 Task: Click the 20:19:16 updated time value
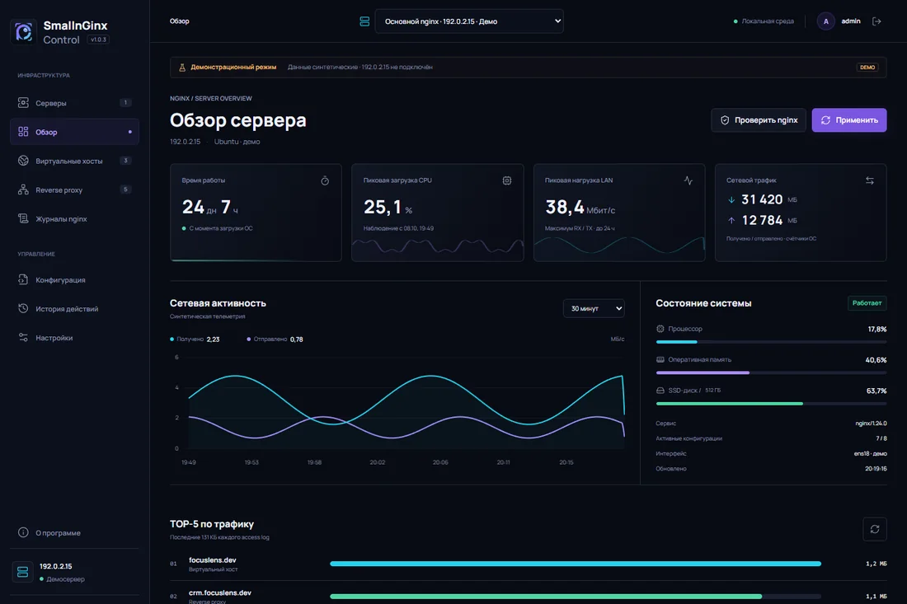click(876, 469)
